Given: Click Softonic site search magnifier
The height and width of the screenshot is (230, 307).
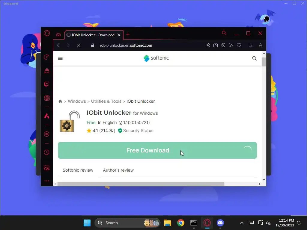Looking at the screenshot, I should coord(254,58).
